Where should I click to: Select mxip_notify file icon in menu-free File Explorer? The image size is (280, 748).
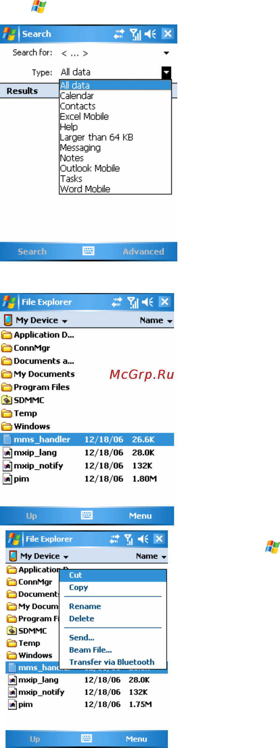click(7, 466)
